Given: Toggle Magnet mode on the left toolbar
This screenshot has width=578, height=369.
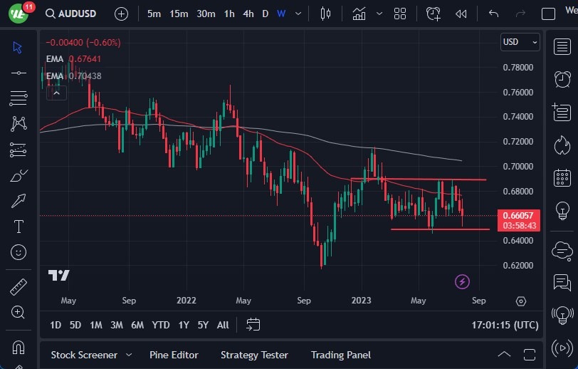Looking at the screenshot, I should tap(19, 348).
